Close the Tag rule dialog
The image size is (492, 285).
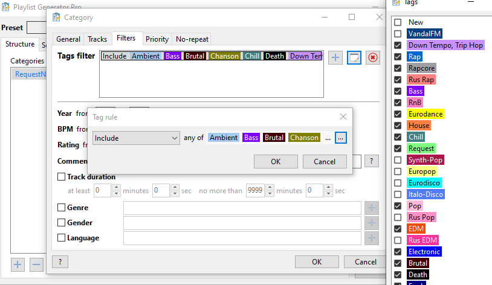pos(343,117)
